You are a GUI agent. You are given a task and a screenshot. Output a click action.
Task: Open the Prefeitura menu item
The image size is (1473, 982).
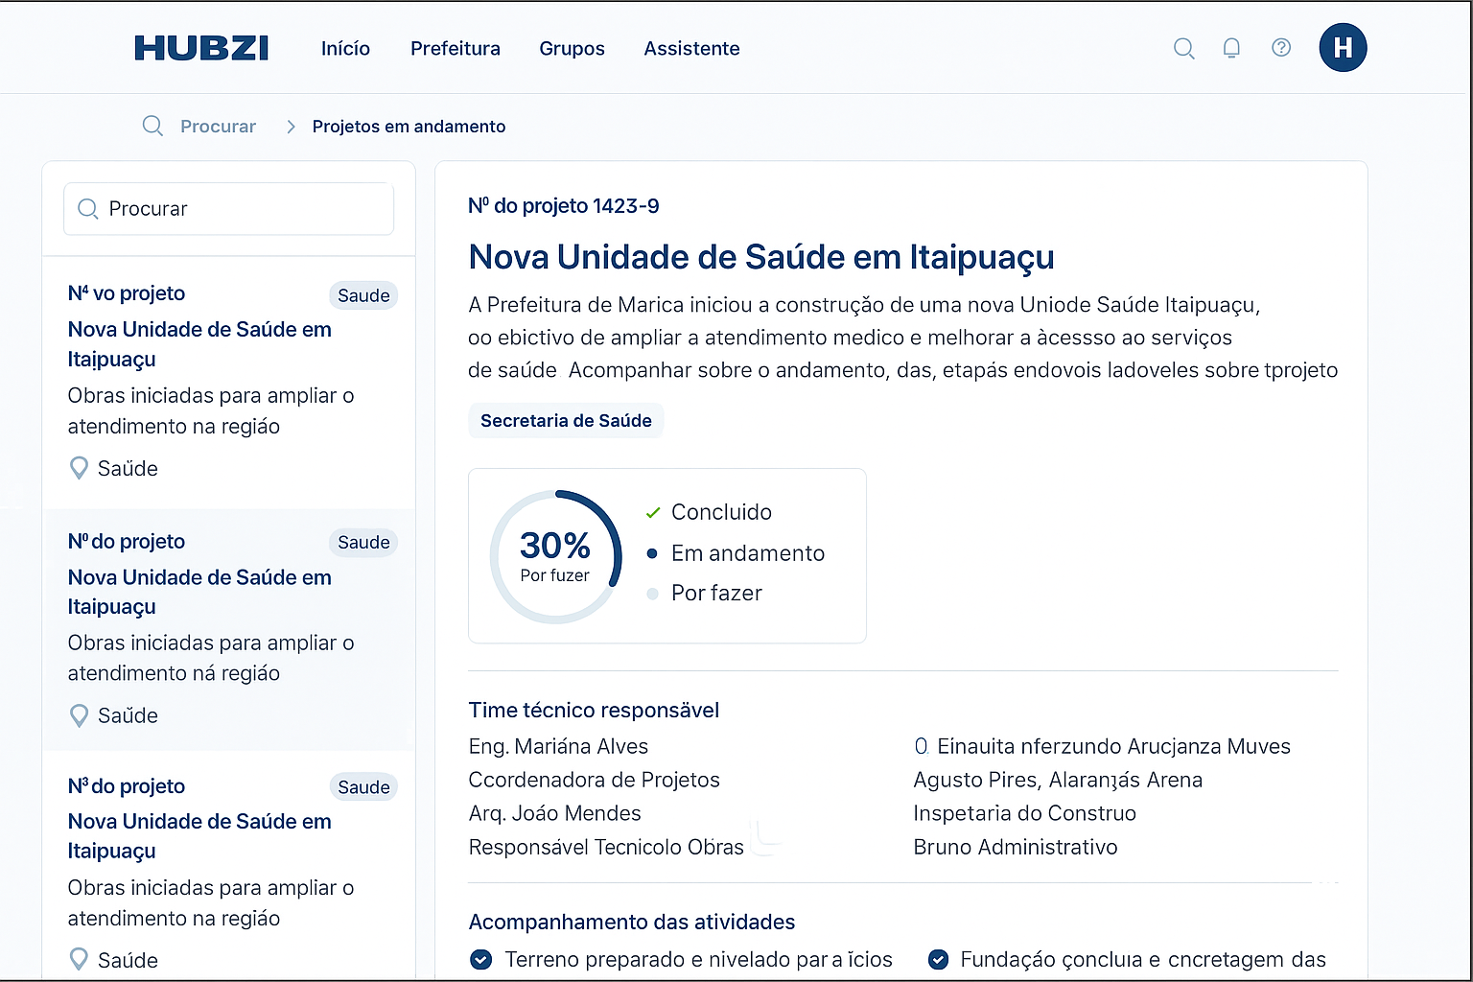point(455,48)
